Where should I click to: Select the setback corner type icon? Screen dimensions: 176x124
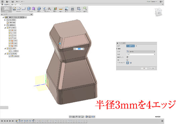(130, 63)
